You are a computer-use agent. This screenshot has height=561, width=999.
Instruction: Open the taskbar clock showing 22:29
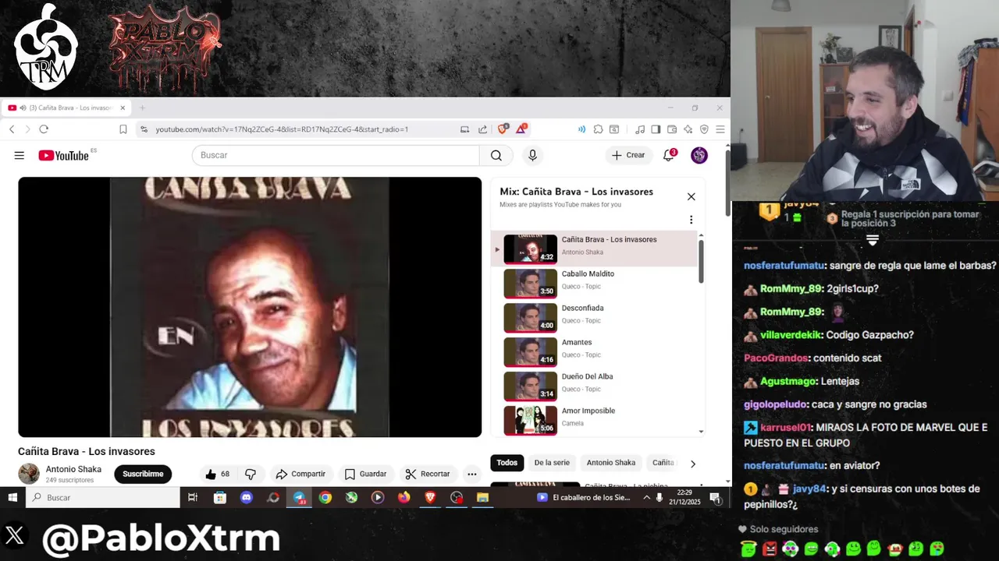[x=684, y=497]
